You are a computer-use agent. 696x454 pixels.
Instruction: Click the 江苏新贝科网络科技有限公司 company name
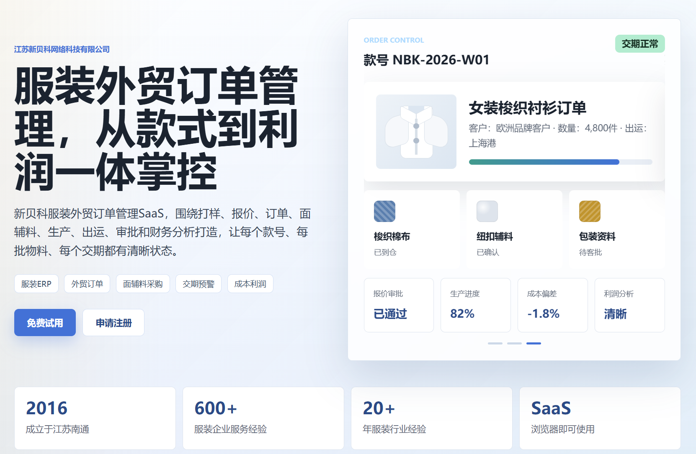[x=62, y=49]
